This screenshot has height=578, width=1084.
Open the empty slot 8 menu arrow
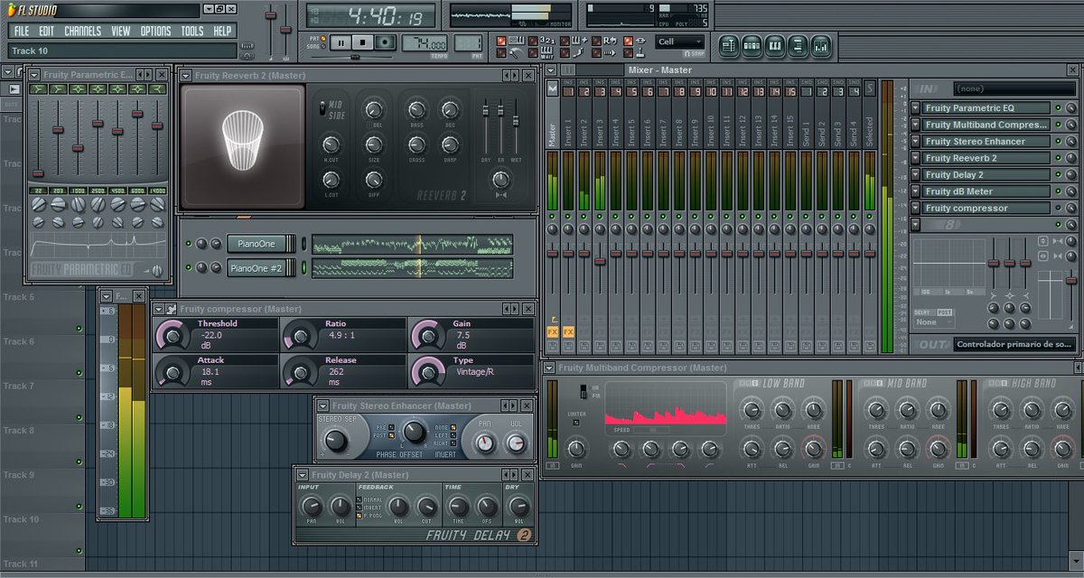click(915, 225)
